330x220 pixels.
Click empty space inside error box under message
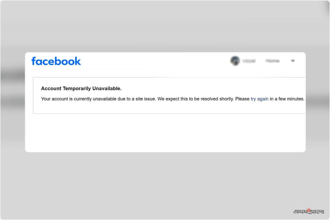tap(168, 108)
